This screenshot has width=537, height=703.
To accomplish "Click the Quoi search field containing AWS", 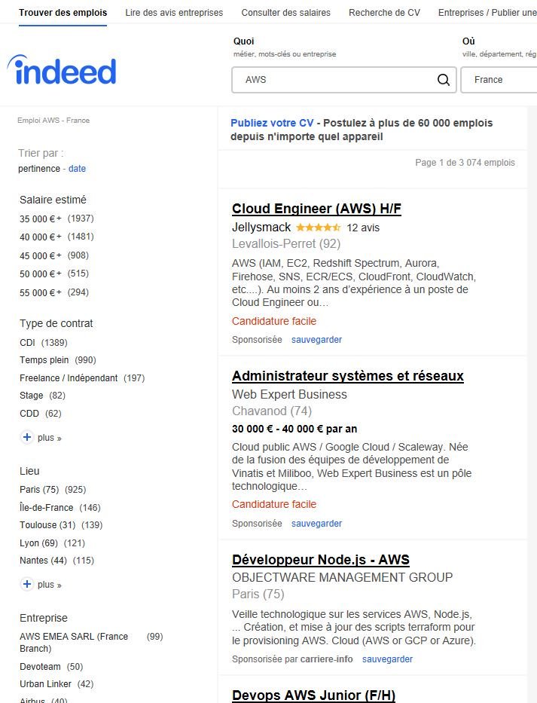I will (x=343, y=80).
